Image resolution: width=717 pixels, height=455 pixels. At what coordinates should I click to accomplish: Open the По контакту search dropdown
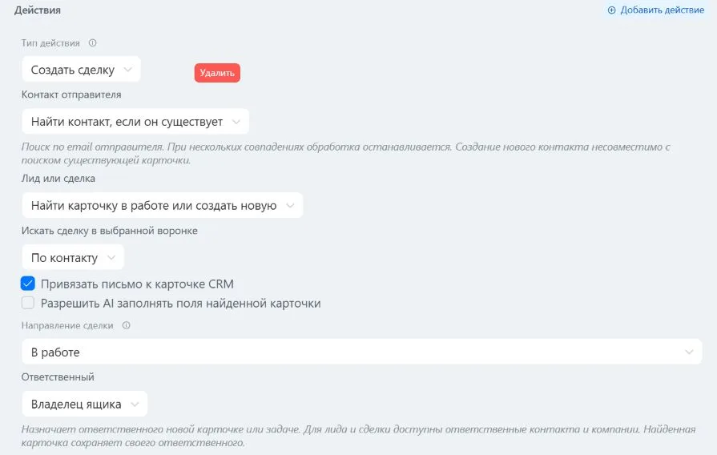pos(73,257)
